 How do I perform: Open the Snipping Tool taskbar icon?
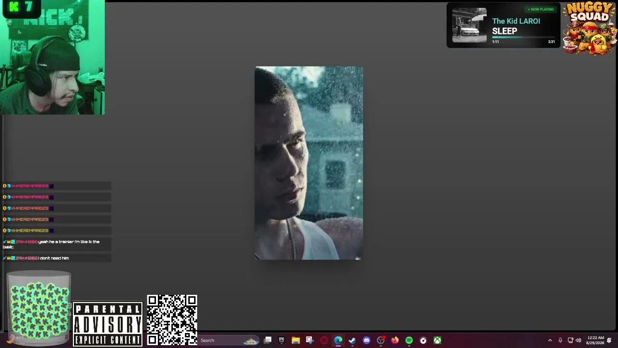[x=309, y=340]
